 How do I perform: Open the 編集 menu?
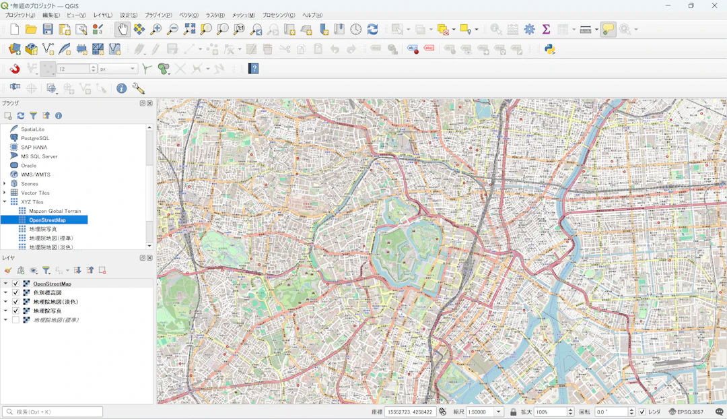point(51,15)
